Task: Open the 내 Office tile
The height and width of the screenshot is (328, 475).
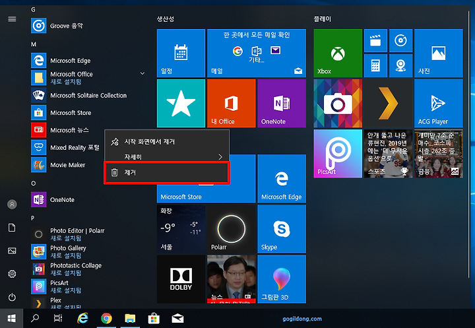Action: (x=231, y=104)
